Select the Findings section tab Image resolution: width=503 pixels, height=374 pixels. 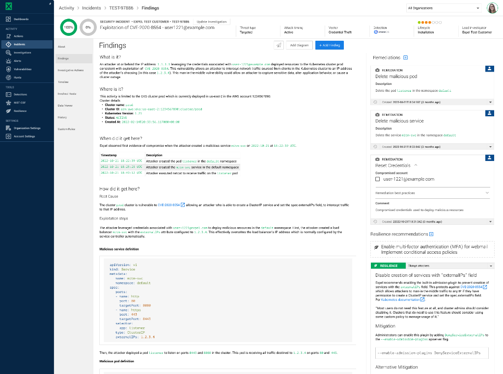(74, 58)
